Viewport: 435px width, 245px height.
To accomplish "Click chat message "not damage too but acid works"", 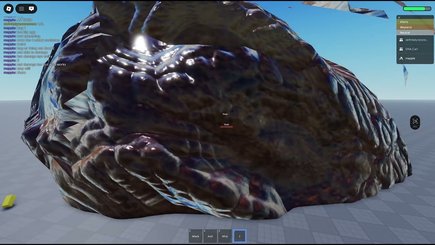I will (41, 64).
